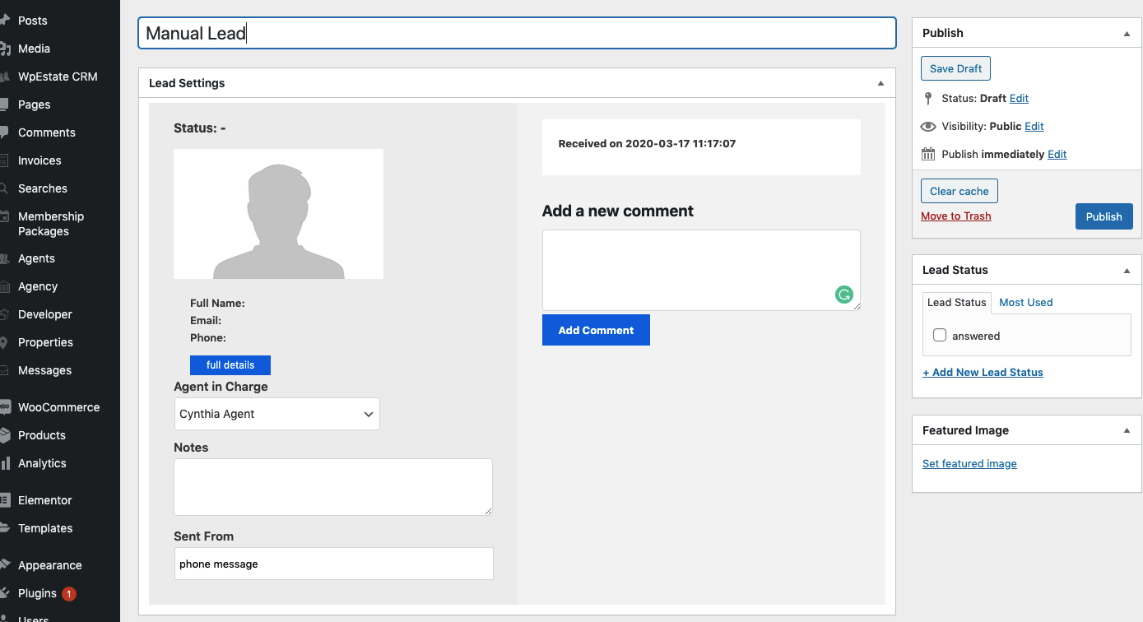Click the Sent From input field

(333, 564)
